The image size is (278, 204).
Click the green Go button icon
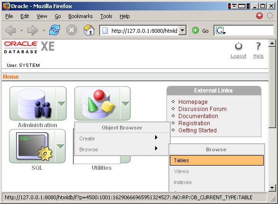[x=195, y=30]
